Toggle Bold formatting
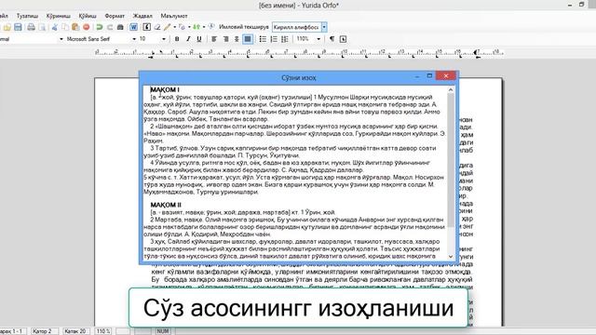The image size is (596, 335). [x=177, y=39]
